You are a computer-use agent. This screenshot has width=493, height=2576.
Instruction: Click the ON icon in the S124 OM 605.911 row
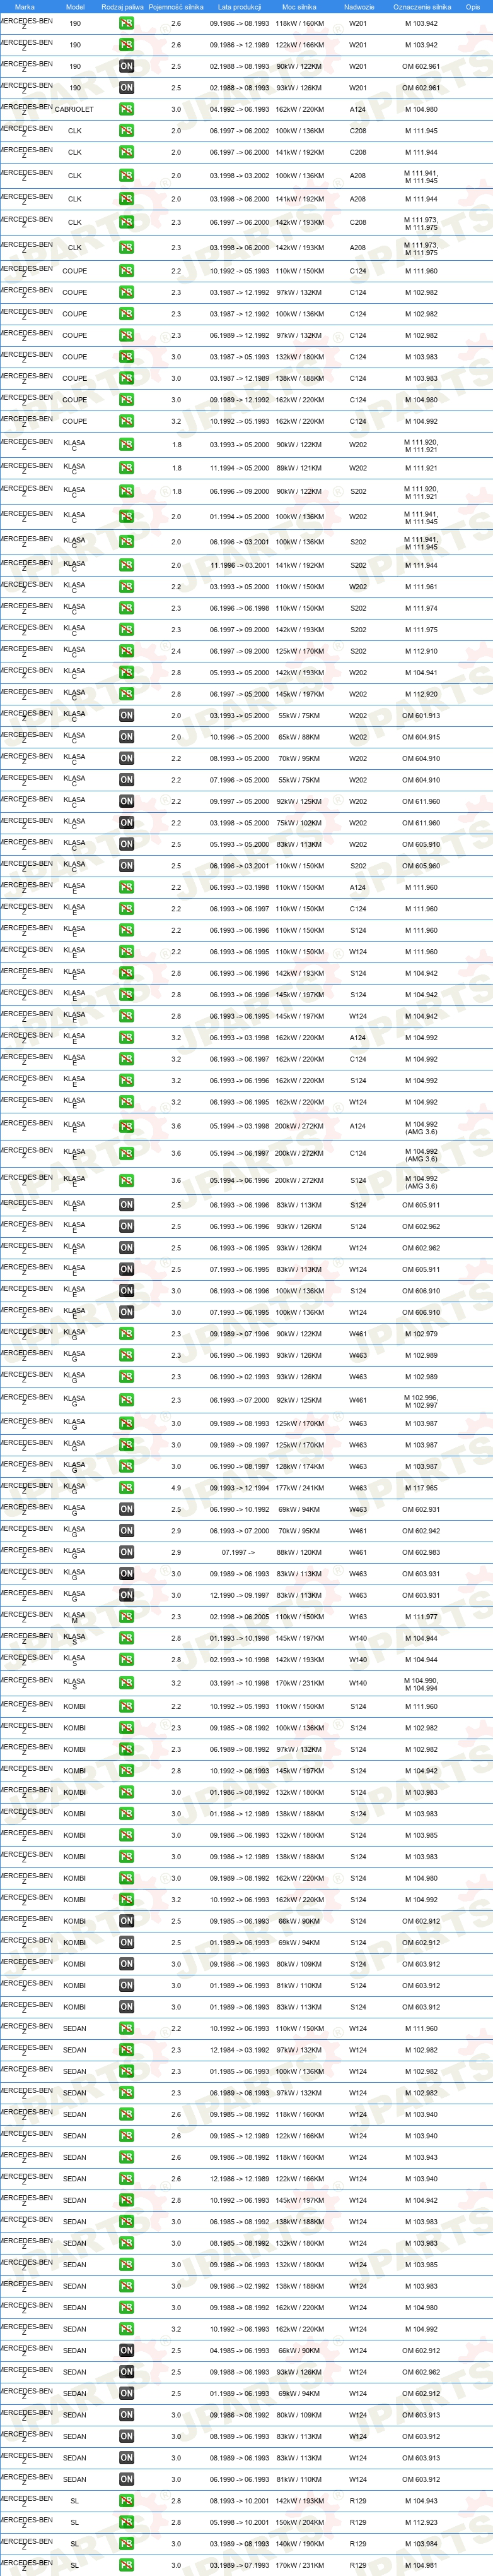(x=127, y=1205)
